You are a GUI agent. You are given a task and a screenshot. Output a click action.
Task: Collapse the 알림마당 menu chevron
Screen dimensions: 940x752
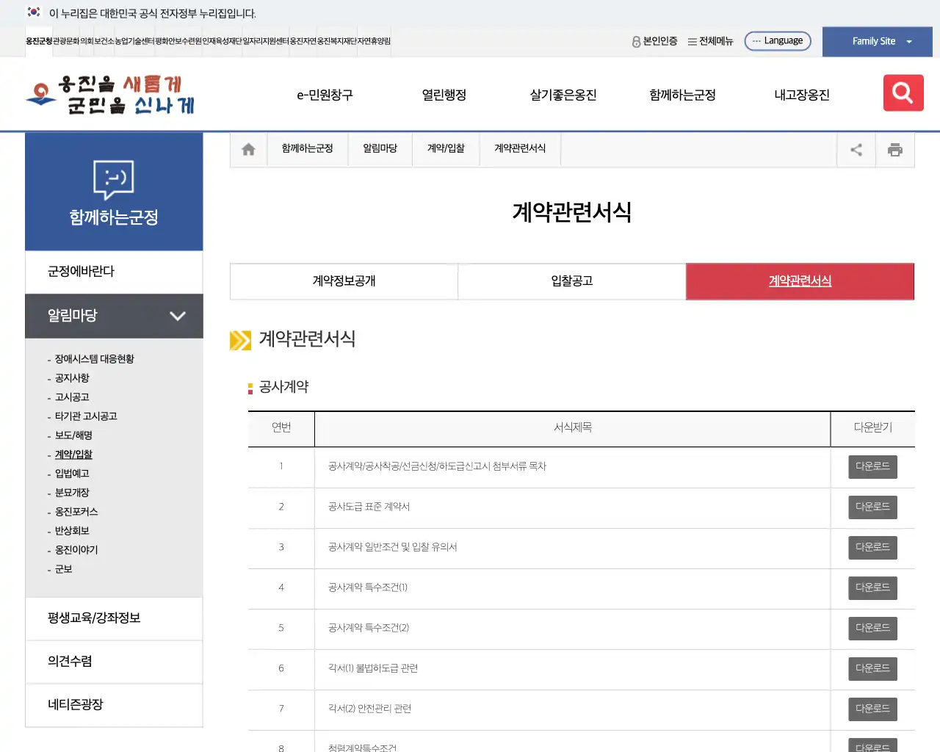pyautogui.click(x=177, y=316)
